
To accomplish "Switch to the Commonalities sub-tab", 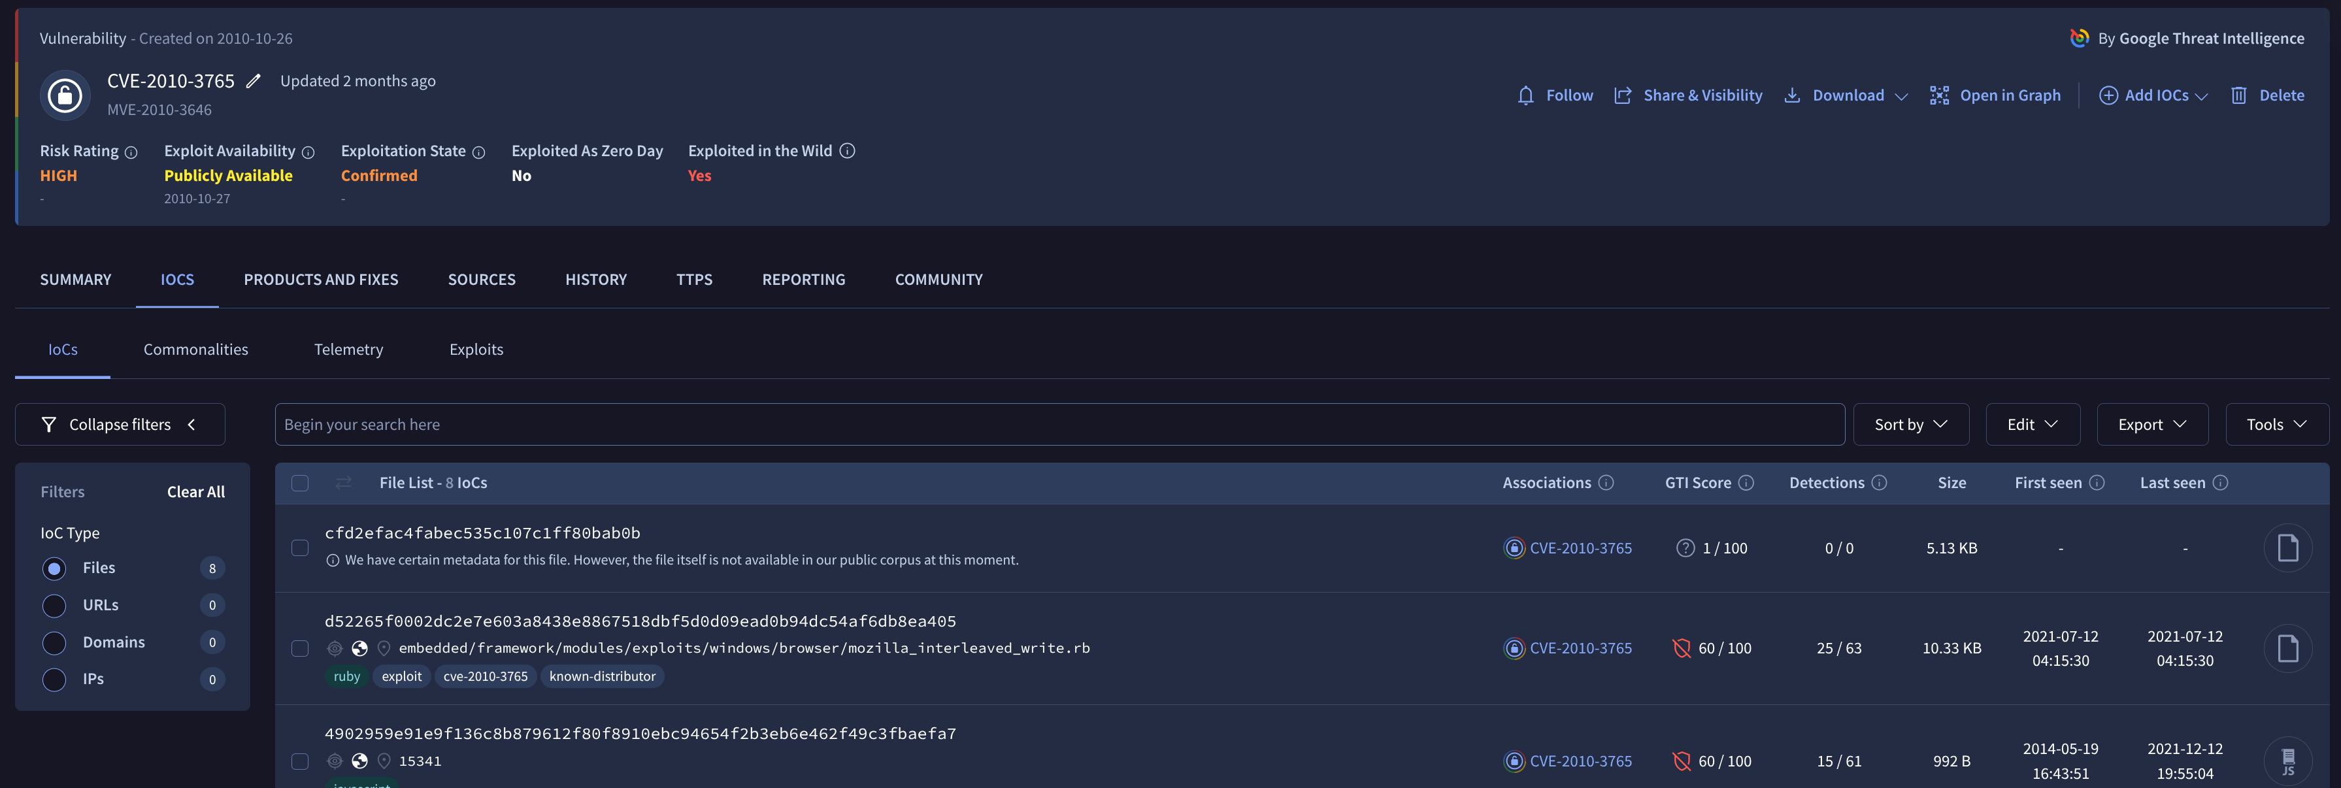I will 195,350.
